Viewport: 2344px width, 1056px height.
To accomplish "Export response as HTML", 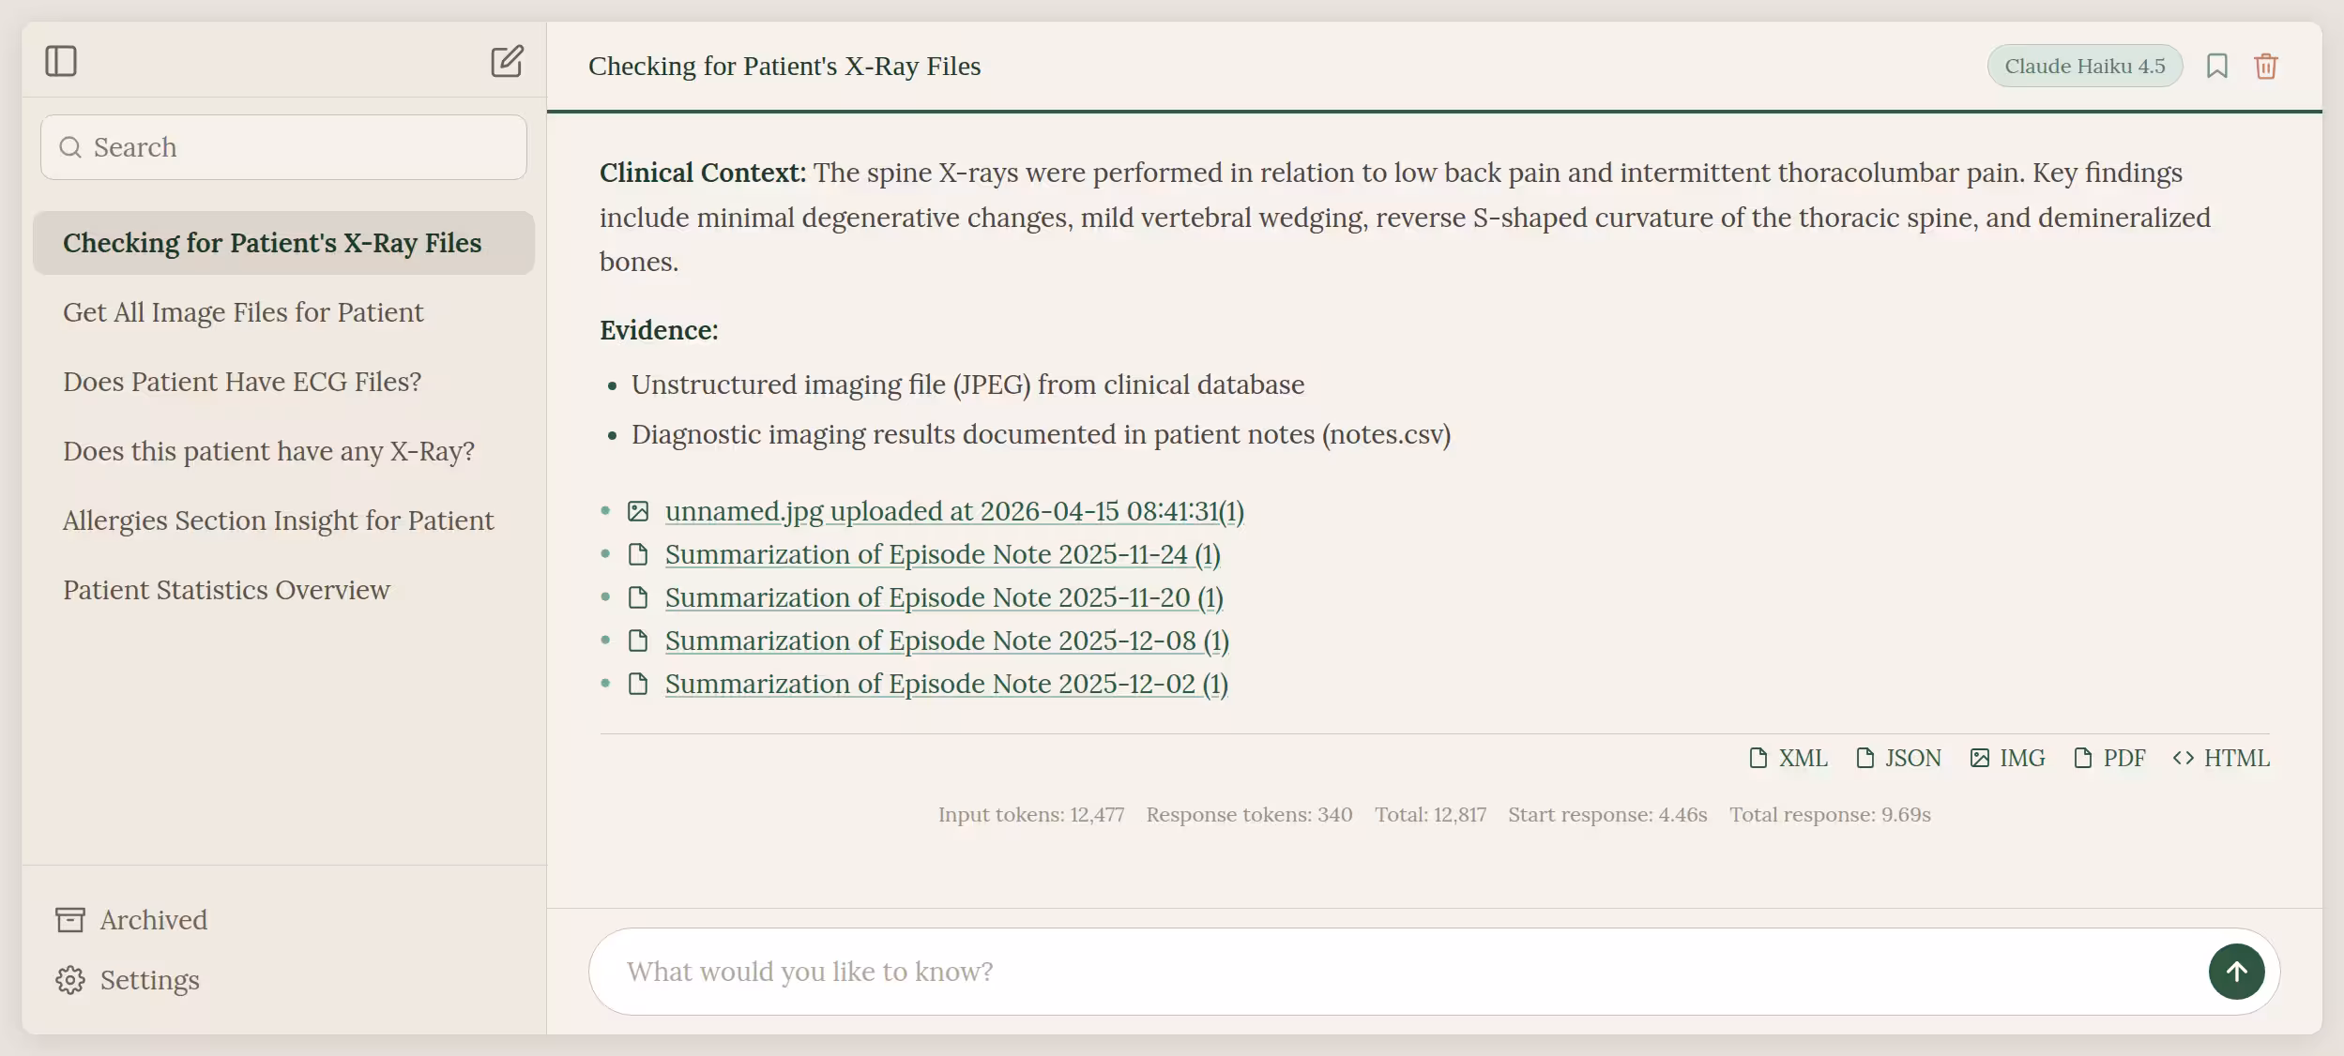I will coord(2221,758).
